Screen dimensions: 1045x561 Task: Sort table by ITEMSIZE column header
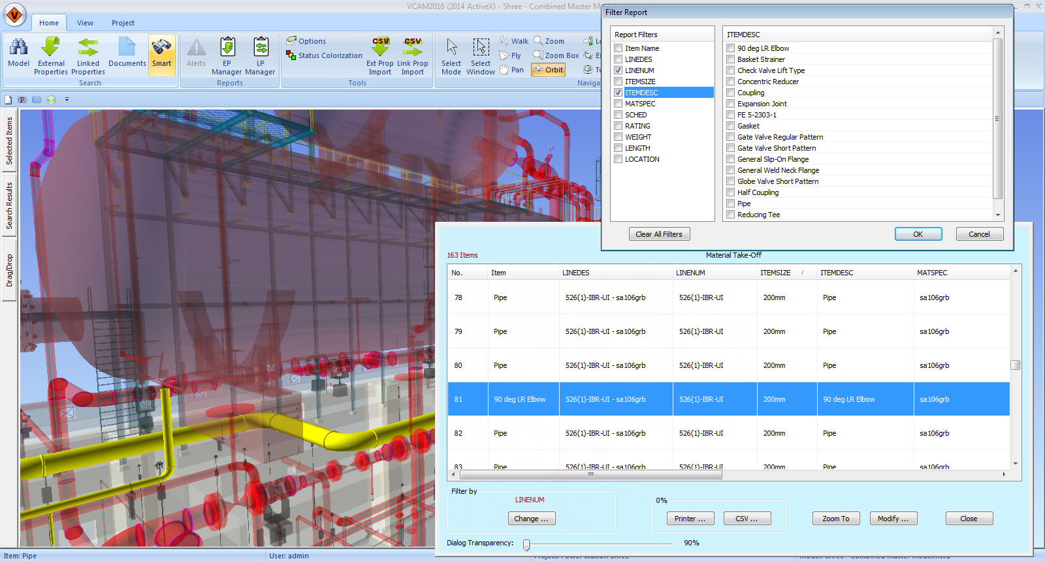[x=775, y=273]
